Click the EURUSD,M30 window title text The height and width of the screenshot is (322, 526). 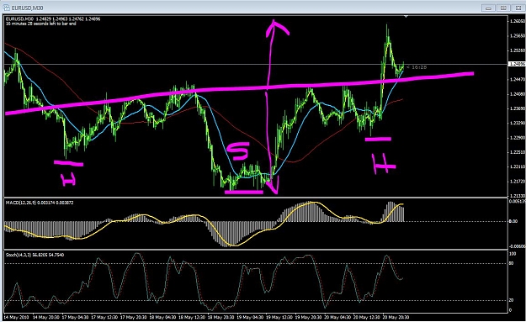pyautogui.click(x=27, y=8)
